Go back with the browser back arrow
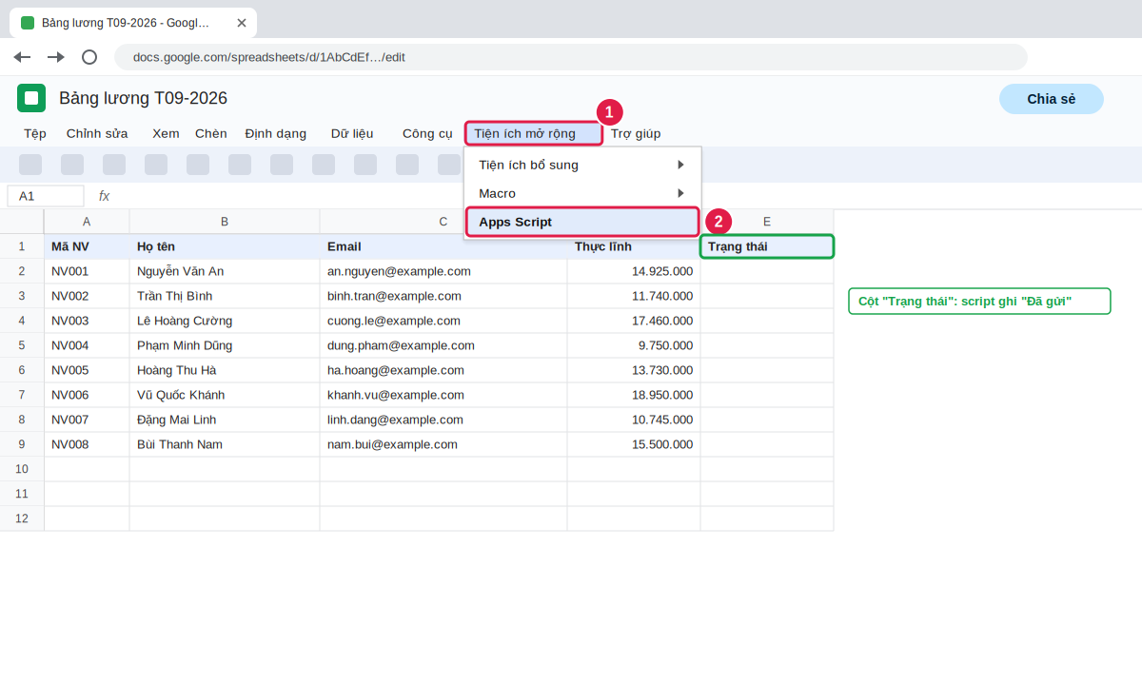Viewport: 1142px width, 685px height. pos(22,57)
